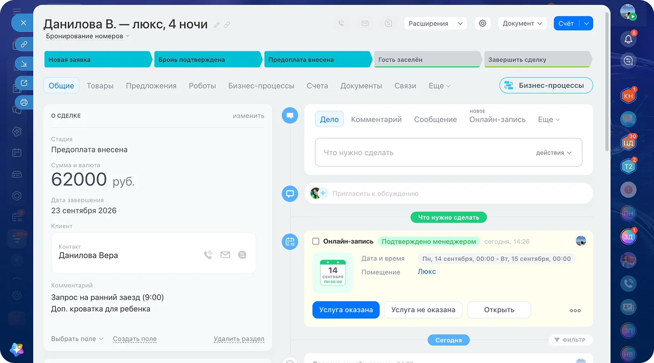Open the Т2 chat in right sidebar
Viewport: 654px width, 363px height.
coord(629,167)
